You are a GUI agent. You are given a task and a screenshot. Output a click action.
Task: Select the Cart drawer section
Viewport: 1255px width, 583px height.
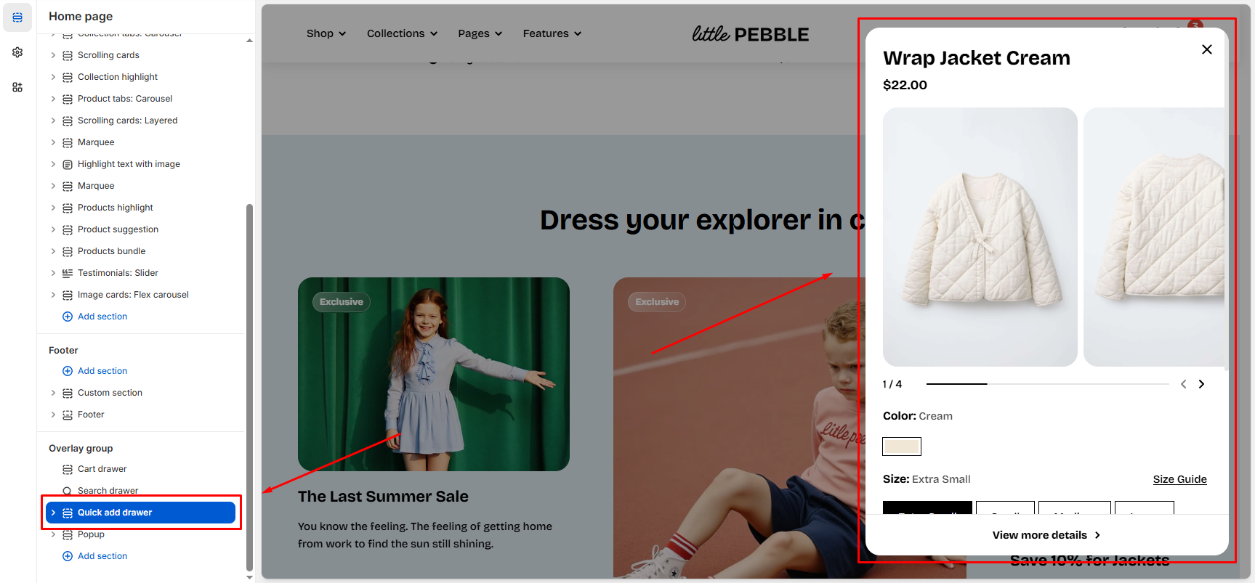click(x=102, y=469)
